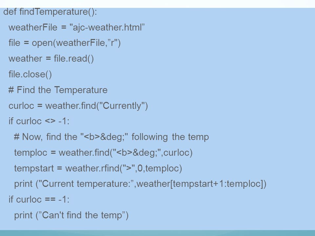
Task: Click the '# Find the Temperature' comment
Action: tap(58, 90)
